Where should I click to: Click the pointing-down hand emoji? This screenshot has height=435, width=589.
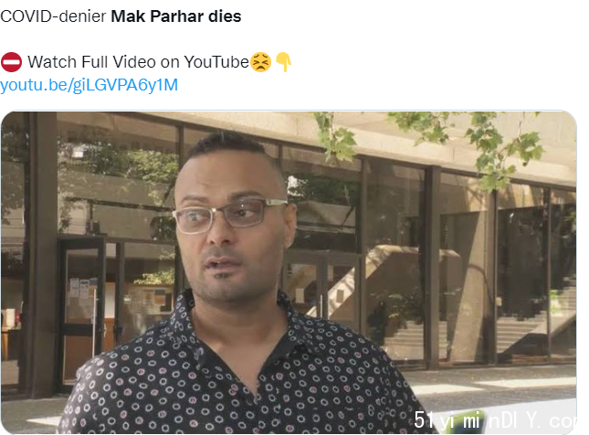pyautogui.click(x=284, y=62)
